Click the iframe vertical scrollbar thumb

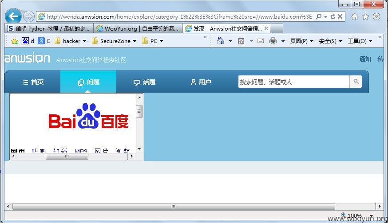139,111
